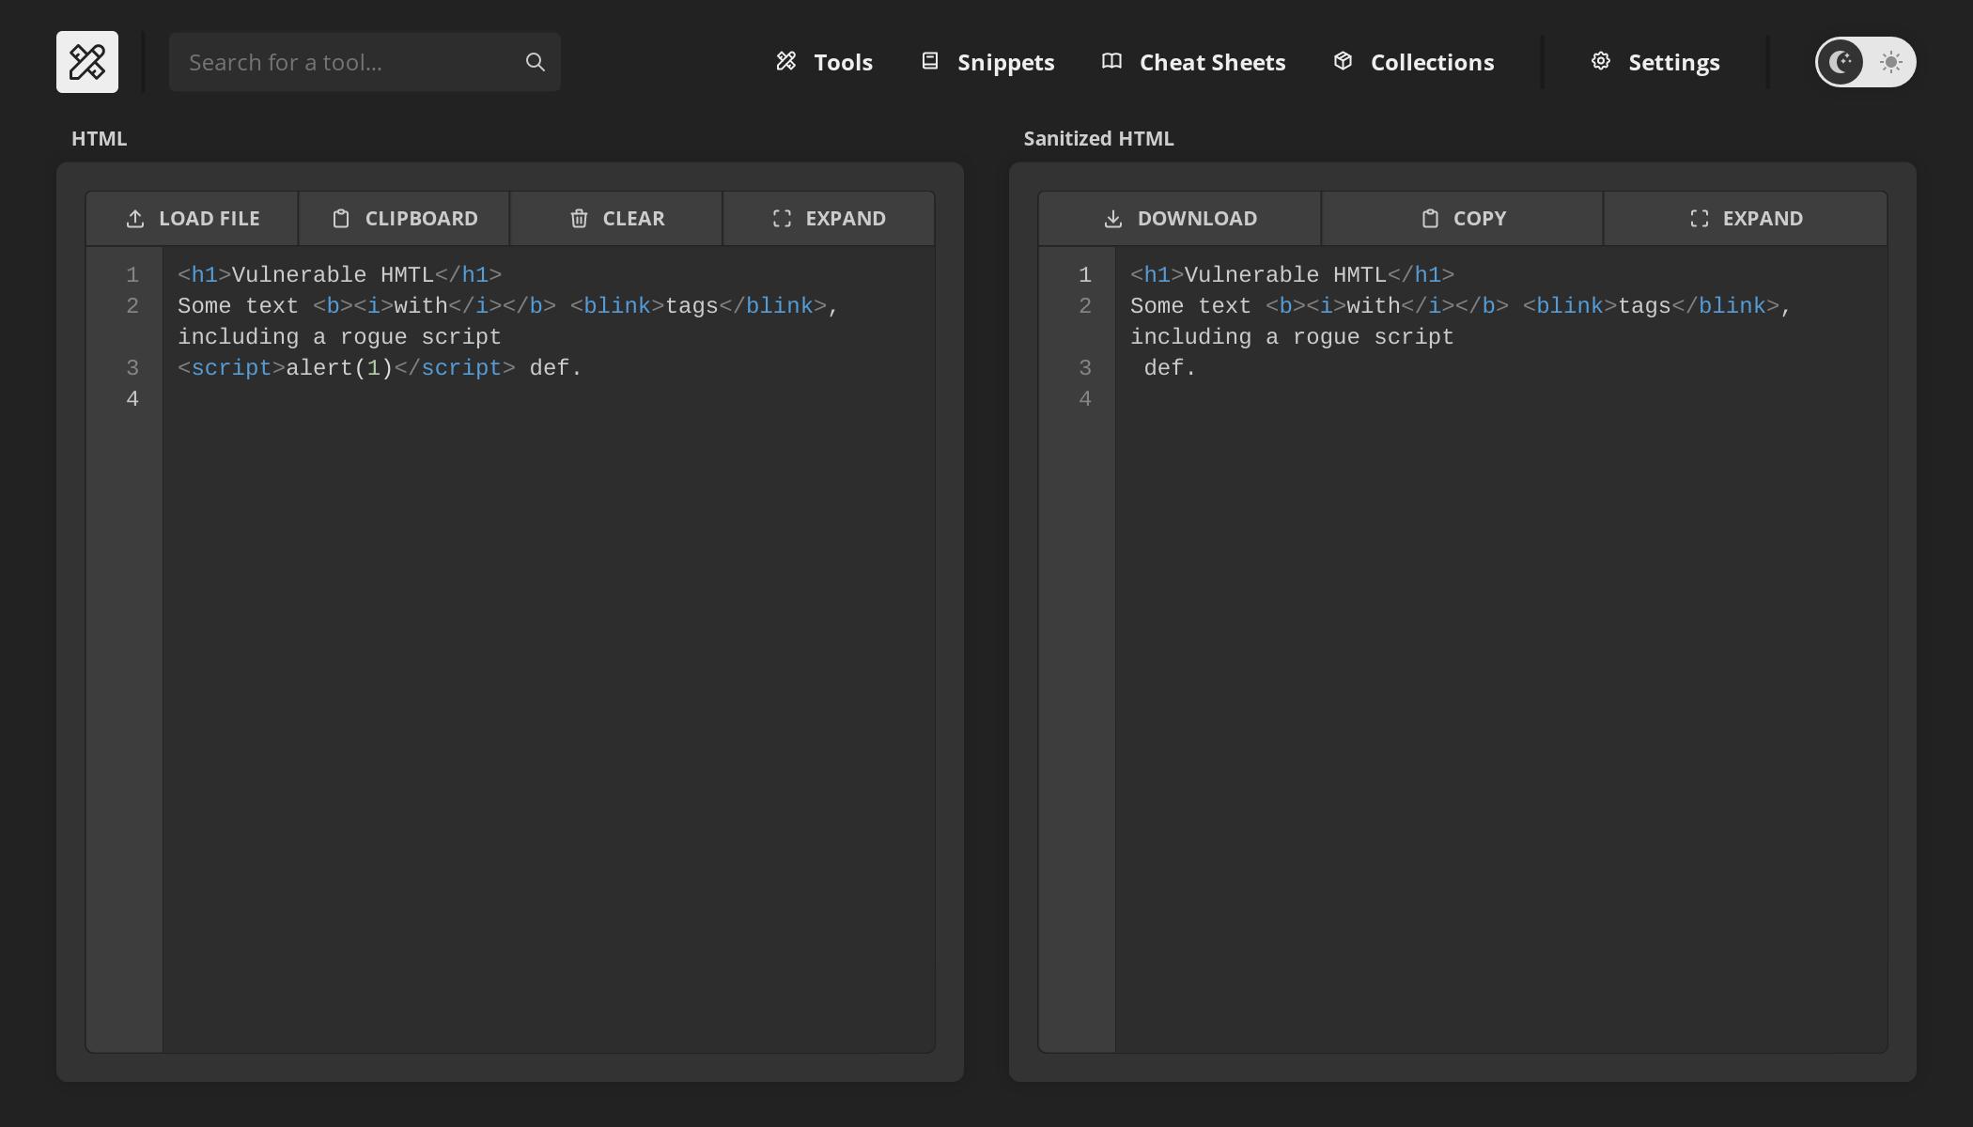
Task: Open the Tools menu
Action: 824,62
